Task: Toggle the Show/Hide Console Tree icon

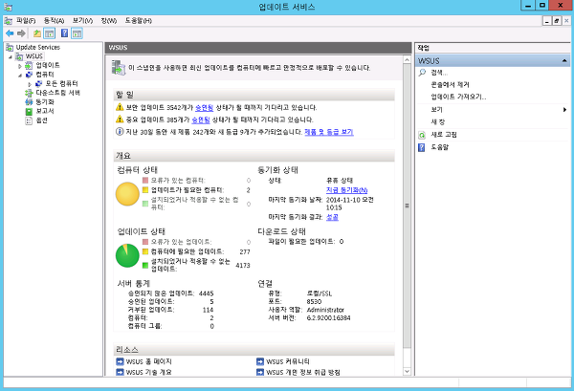Action: (x=49, y=33)
